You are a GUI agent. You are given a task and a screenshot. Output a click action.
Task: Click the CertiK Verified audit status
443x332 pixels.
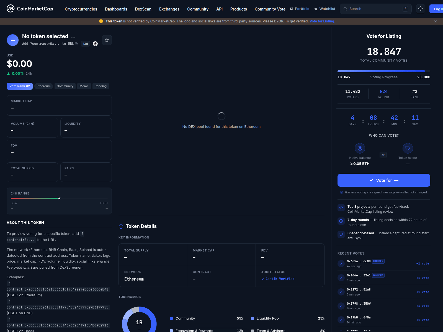(x=278, y=279)
